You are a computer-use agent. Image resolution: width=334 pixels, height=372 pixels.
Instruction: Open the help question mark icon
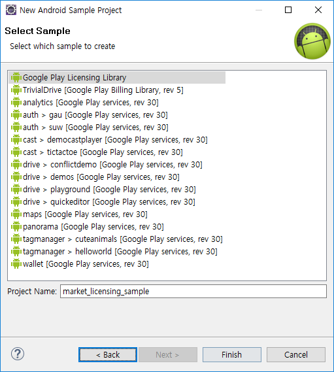[x=18, y=354]
